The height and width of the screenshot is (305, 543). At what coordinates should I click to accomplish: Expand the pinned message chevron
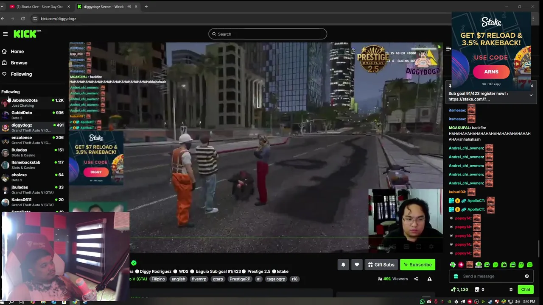(531, 95)
